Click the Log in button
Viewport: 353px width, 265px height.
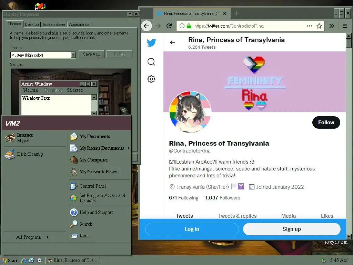[x=192, y=229]
